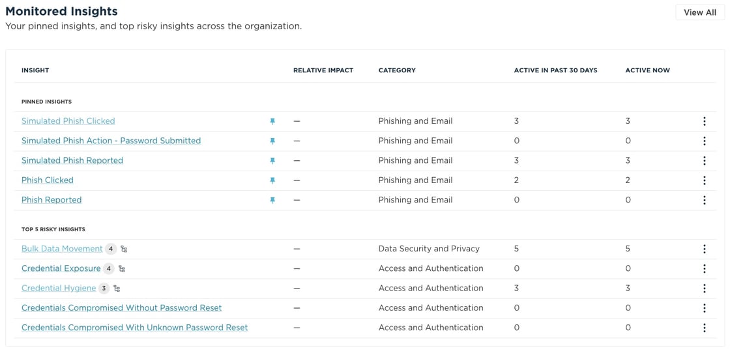Open three-dot menu for Bulk Data Movement
This screenshot has height=353, width=730.
704,249
